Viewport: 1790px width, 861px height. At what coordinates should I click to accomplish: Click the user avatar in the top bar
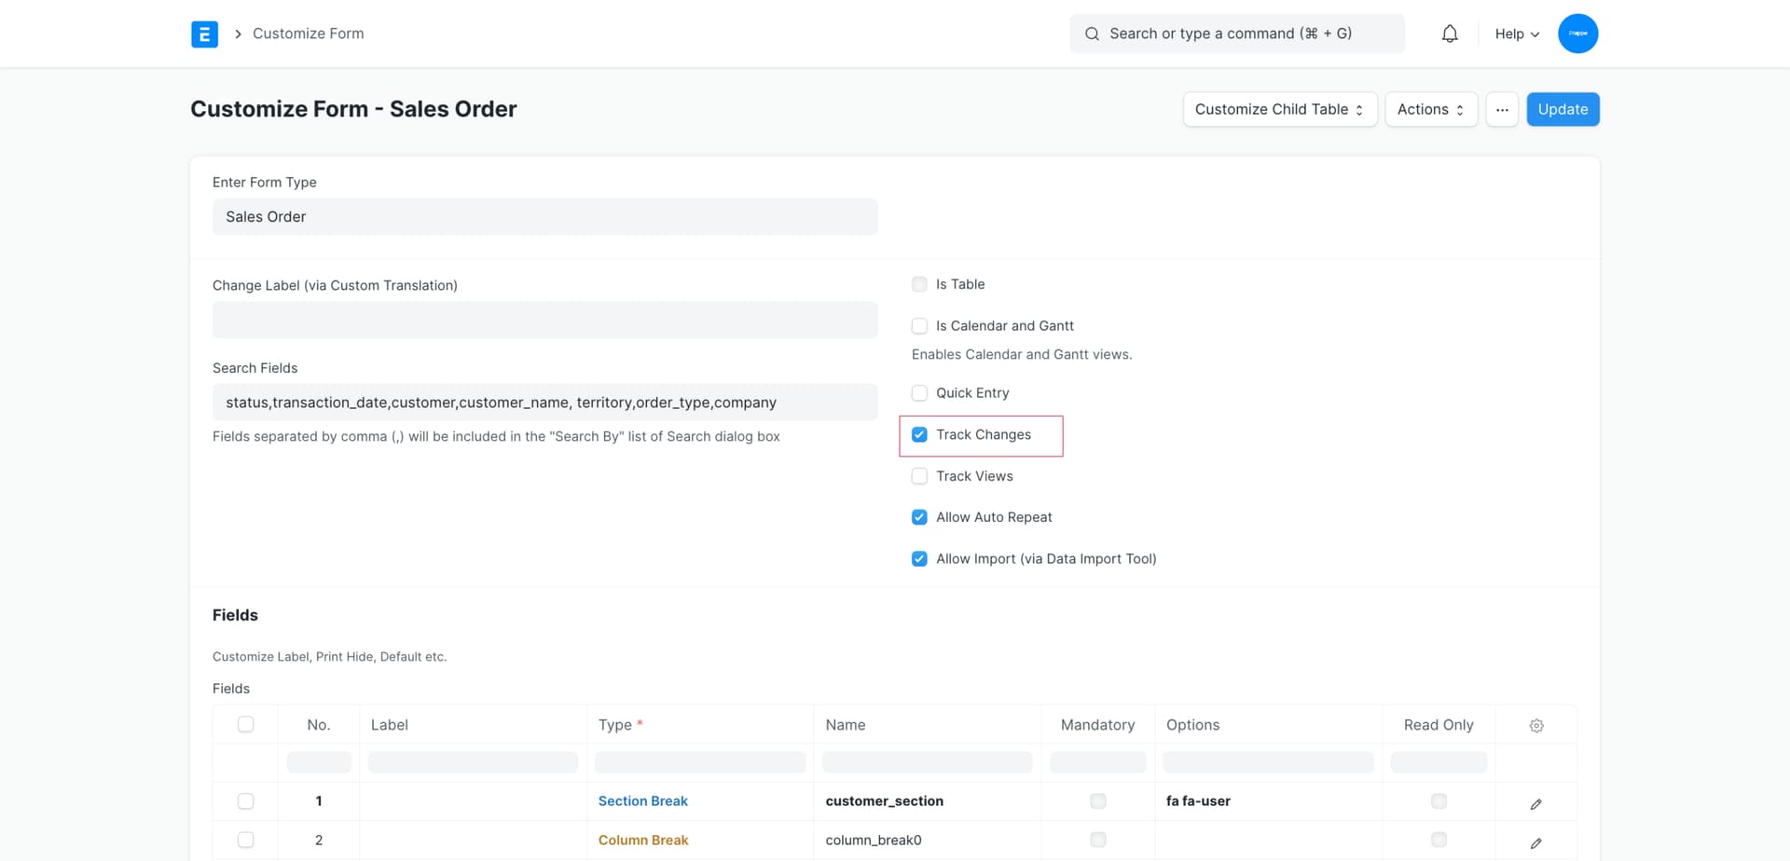tap(1577, 33)
